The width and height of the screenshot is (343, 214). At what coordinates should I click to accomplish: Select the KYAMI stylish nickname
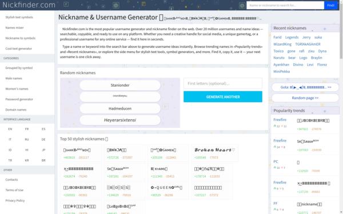click(159, 169)
